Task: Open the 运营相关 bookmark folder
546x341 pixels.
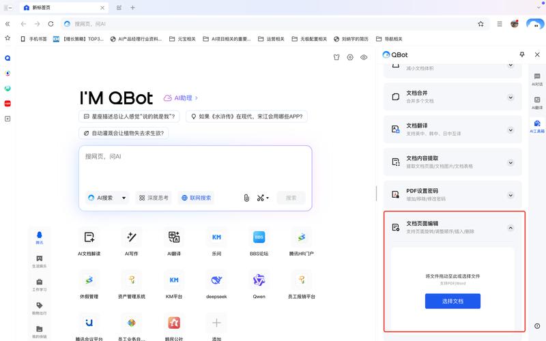Action: (271, 39)
